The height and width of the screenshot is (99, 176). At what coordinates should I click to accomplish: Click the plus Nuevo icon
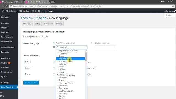[46, 11]
